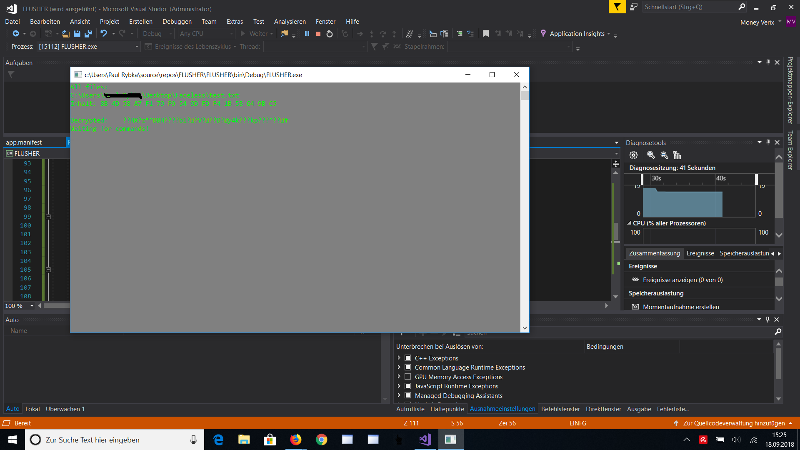Toggle JavaScript Runtime Exceptions checkbox

408,386
